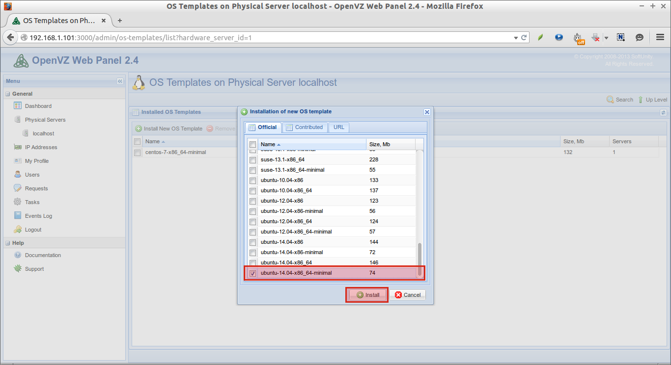The height and width of the screenshot is (365, 671).
Task: Sort dialog list by Name column
Action: coord(312,144)
